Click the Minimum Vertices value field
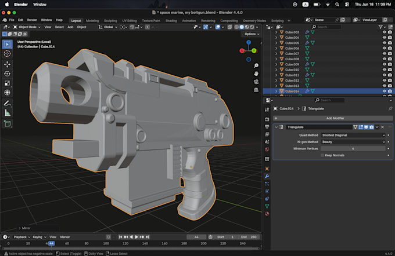Image resolution: width=395 pixels, height=256 pixels. [x=353, y=149]
